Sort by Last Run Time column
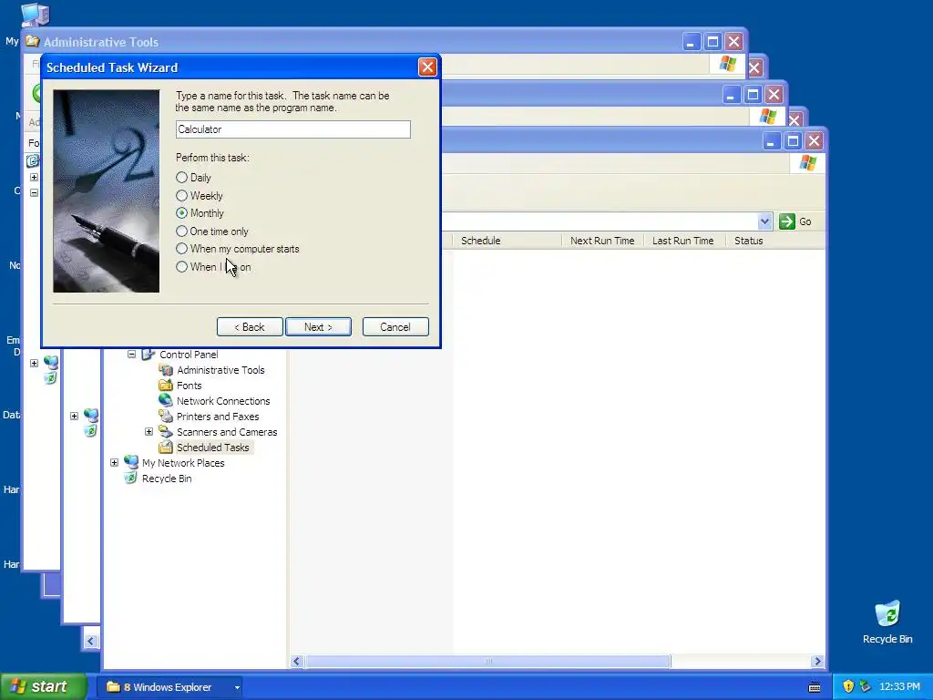 tap(685, 241)
